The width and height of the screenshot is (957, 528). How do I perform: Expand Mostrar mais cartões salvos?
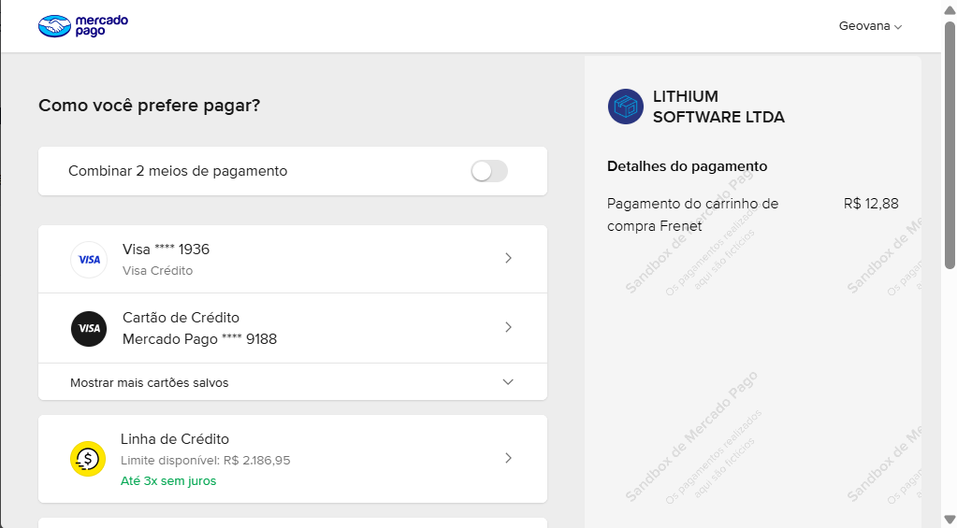150,382
